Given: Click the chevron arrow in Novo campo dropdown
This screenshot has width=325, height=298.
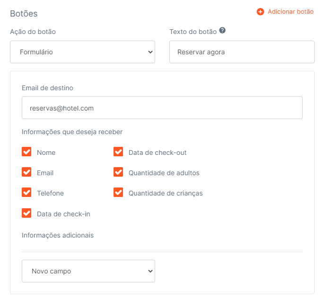Looking at the screenshot, I should tap(150, 271).
